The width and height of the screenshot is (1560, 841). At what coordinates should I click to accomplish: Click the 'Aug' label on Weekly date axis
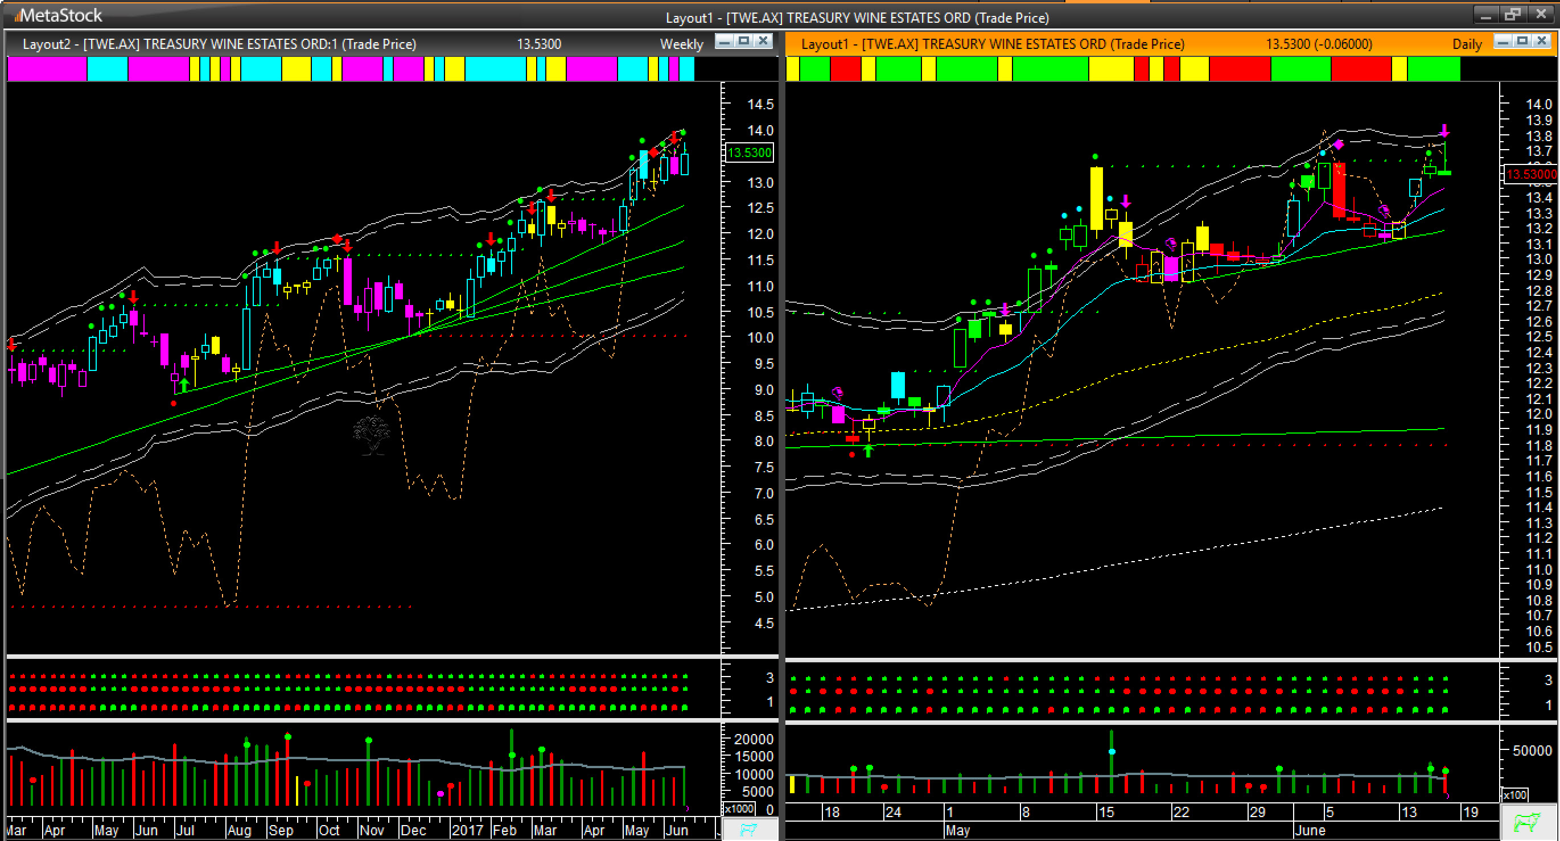tap(239, 830)
